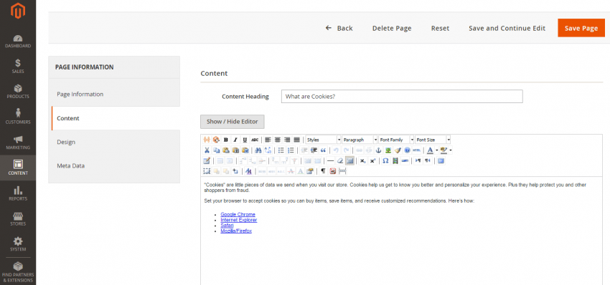Toggle the Show / Hide Editor button

[x=233, y=122]
